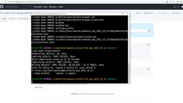Click the share page icon in address bar
The height and width of the screenshot is (103, 183).
pos(171,2)
